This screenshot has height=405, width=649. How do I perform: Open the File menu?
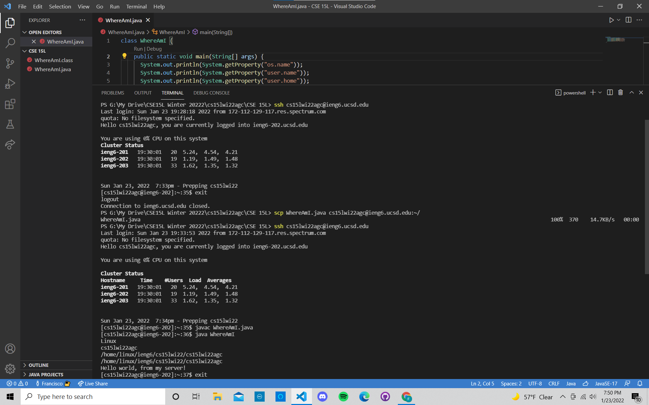click(x=22, y=6)
